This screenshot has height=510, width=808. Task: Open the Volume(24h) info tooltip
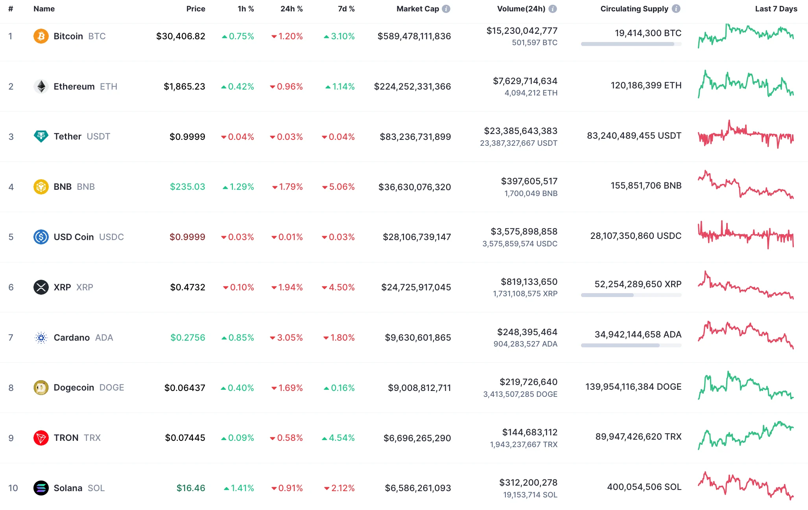pos(553,9)
